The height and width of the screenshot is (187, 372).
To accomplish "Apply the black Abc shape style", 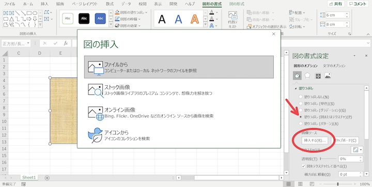I will (x=84, y=19).
